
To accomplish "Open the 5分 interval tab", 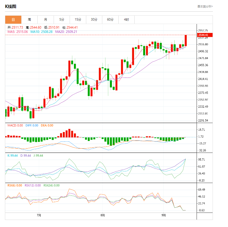I will pos(62,20).
